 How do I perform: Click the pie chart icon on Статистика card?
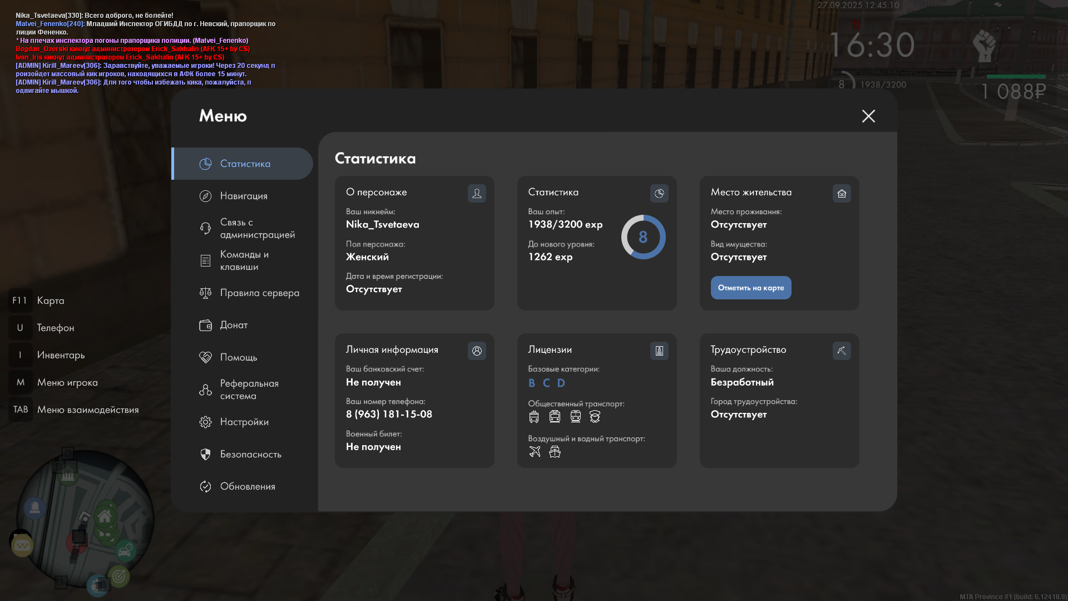click(x=659, y=193)
